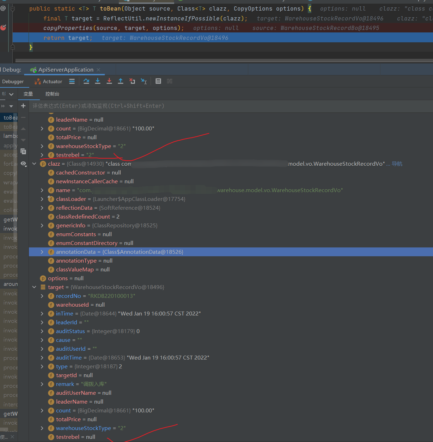The height and width of the screenshot is (442, 433).
Task: Click the Step Out debugger icon
Action: click(121, 81)
